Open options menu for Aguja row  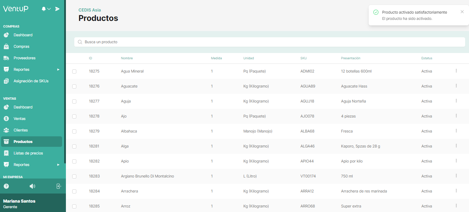point(456,101)
